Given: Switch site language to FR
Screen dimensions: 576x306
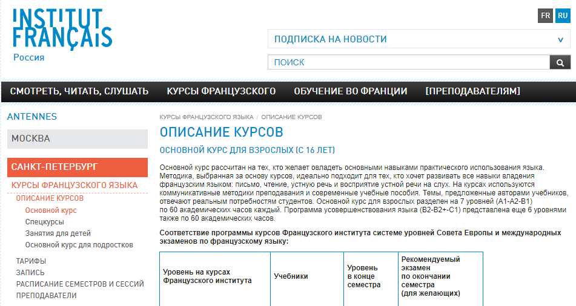Looking at the screenshot, I should [x=545, y=16].
